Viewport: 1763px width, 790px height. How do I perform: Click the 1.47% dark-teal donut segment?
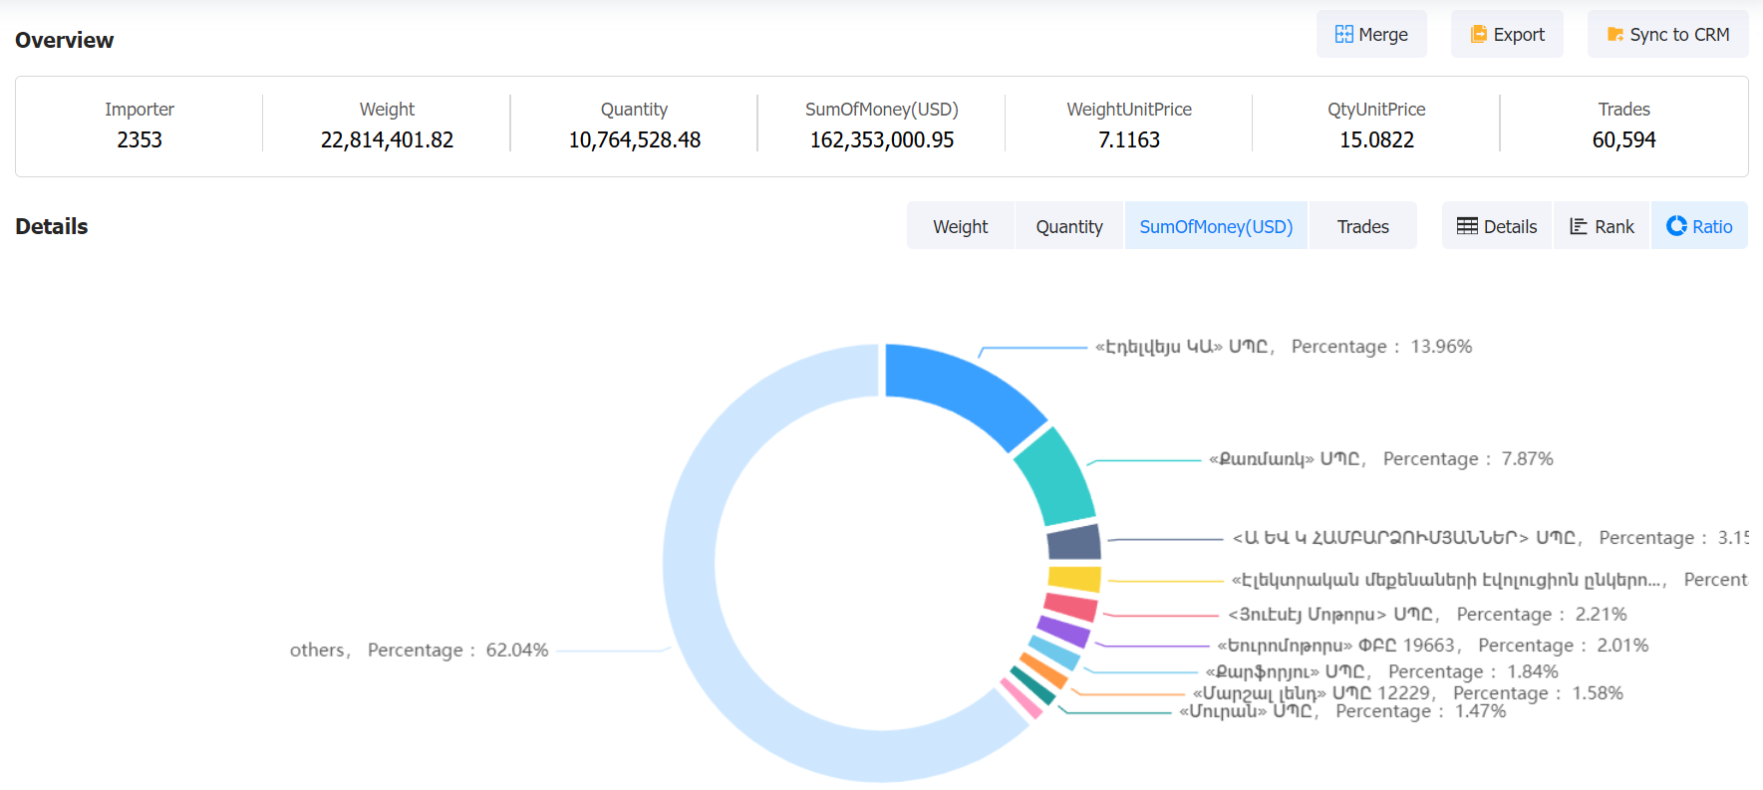[x=1032, y=685]
